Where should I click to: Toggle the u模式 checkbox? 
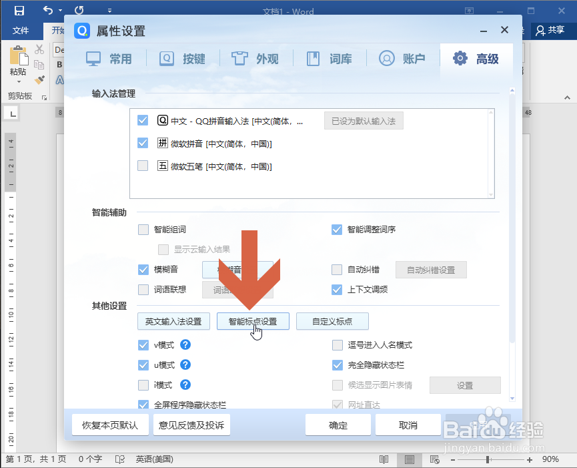coord(143,365)
